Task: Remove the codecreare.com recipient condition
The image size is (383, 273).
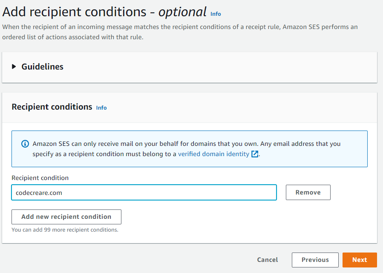Action: 308,192
